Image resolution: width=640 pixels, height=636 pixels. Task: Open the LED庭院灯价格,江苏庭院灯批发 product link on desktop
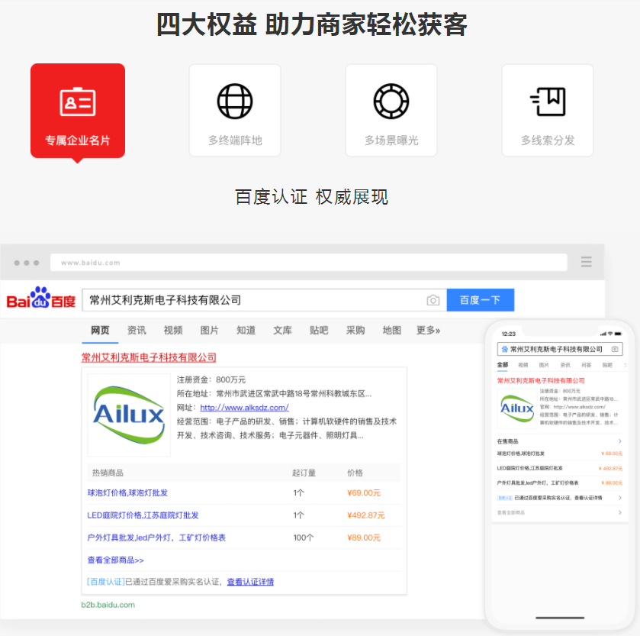(x=143, y=515)
